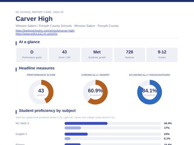194x145 pixels.
Task: Select the Academic growth Met card
Action: tap(97, 55)
